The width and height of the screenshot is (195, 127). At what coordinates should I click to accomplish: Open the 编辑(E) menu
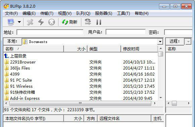tap(29, 13)
